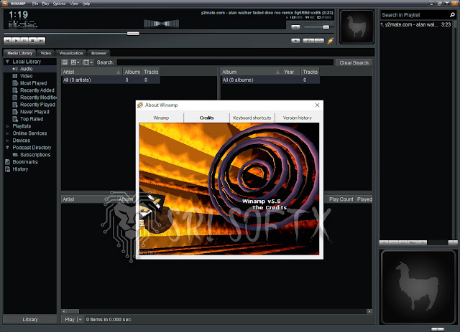The height and width of the screenshot is (332, 460).
Task: Expand the Online Services node
Action: pyautogui.click(x=7, y=133)
